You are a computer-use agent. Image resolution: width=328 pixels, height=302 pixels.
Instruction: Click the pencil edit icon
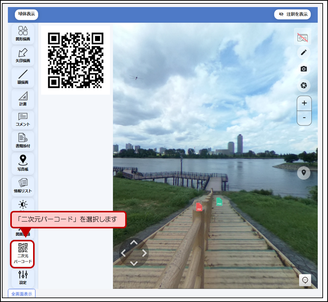pos(304,52)
